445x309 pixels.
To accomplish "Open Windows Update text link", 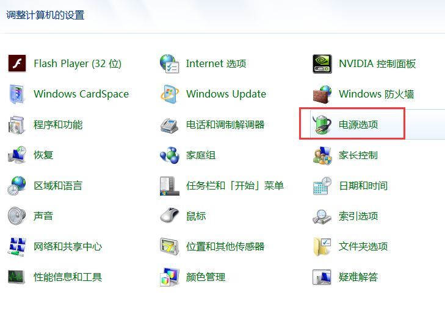I will pos(226,94).
